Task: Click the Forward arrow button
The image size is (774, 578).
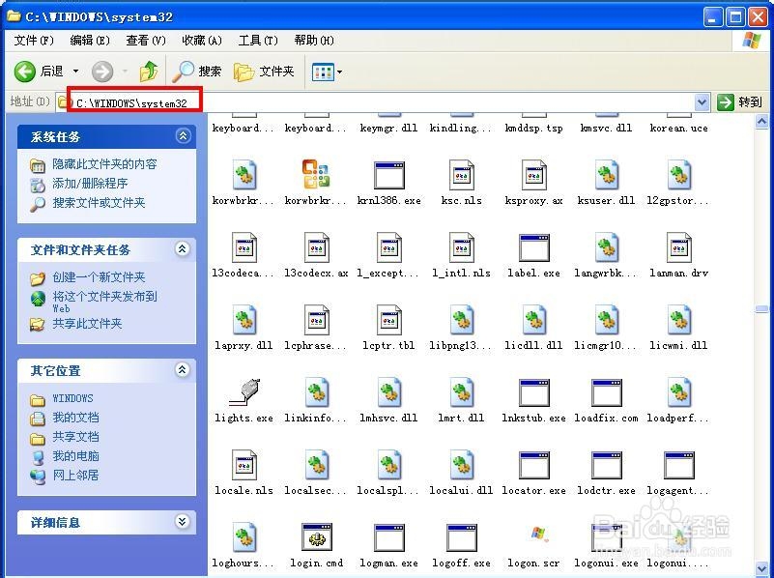Action: [x=102, y=72]
